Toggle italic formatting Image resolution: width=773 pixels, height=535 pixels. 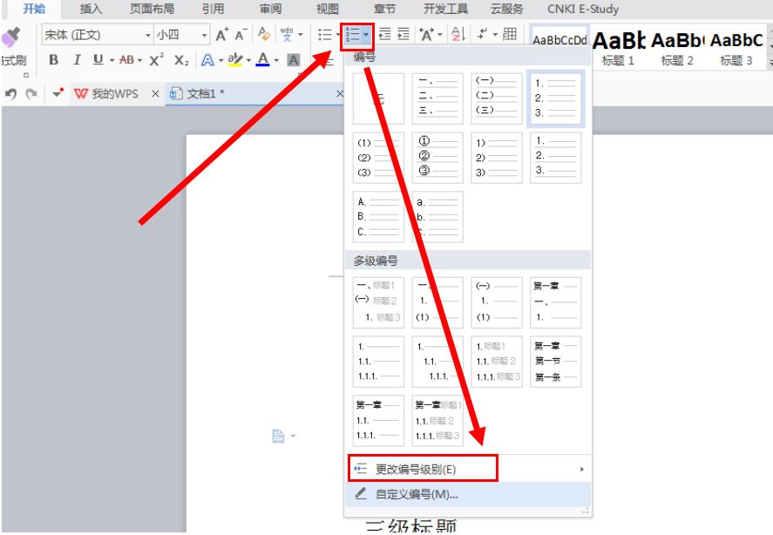click(x=77, y=59)
